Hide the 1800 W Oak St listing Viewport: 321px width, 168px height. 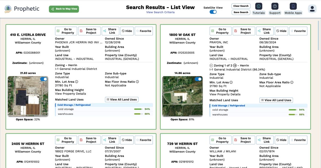[x=281, y=31]
